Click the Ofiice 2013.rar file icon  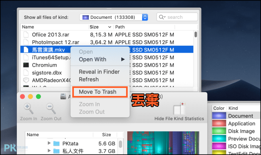[x=26, y=35]
